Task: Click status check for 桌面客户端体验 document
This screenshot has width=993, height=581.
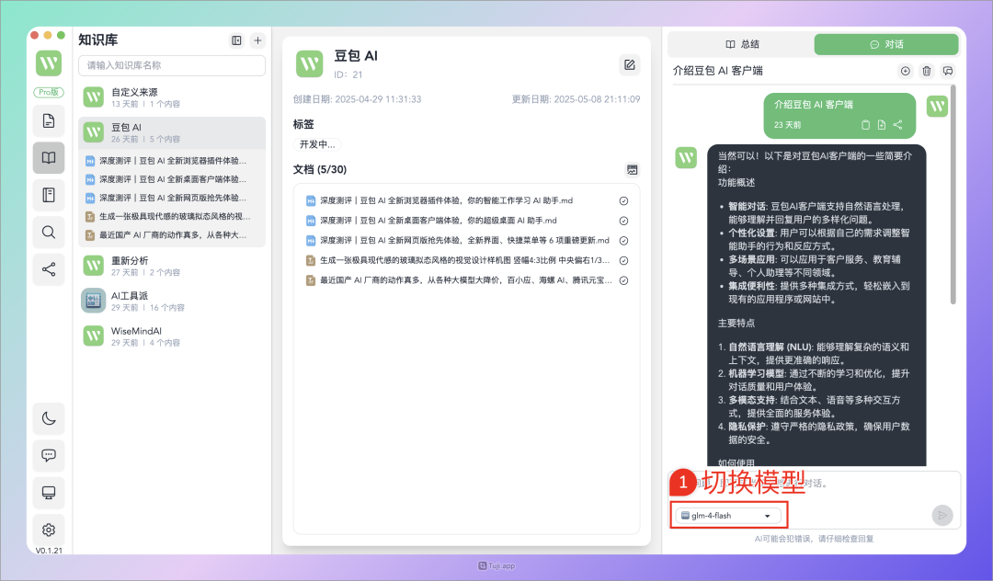Action: coord(623,221)
